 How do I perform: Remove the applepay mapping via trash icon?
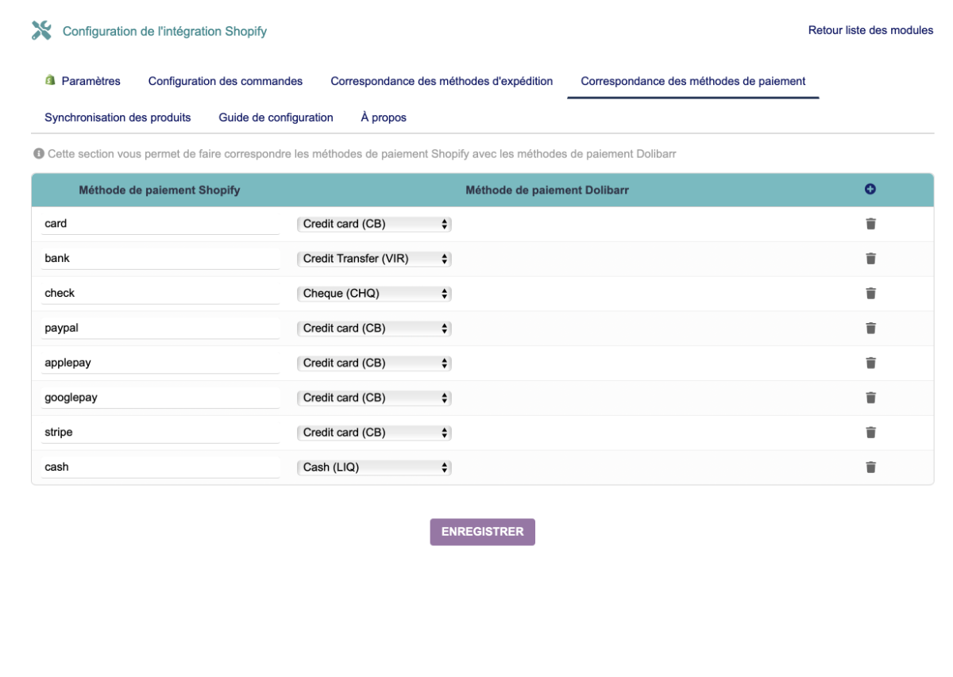[x=870, y=363]
